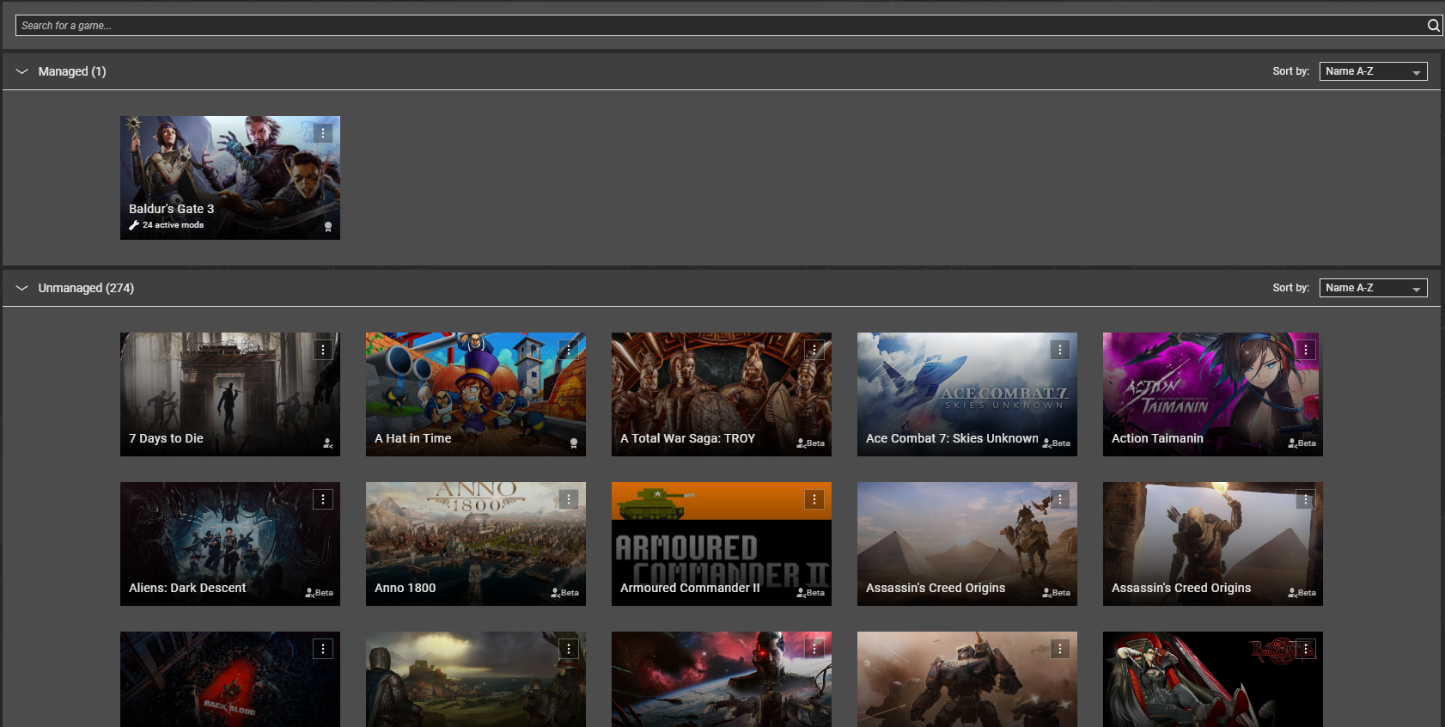
Task: Click the "Sort by:" label in the Unmanaged header
Action: (x=1290, y=288)
